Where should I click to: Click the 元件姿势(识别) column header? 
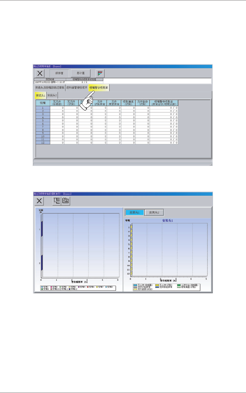click(143, 103)
